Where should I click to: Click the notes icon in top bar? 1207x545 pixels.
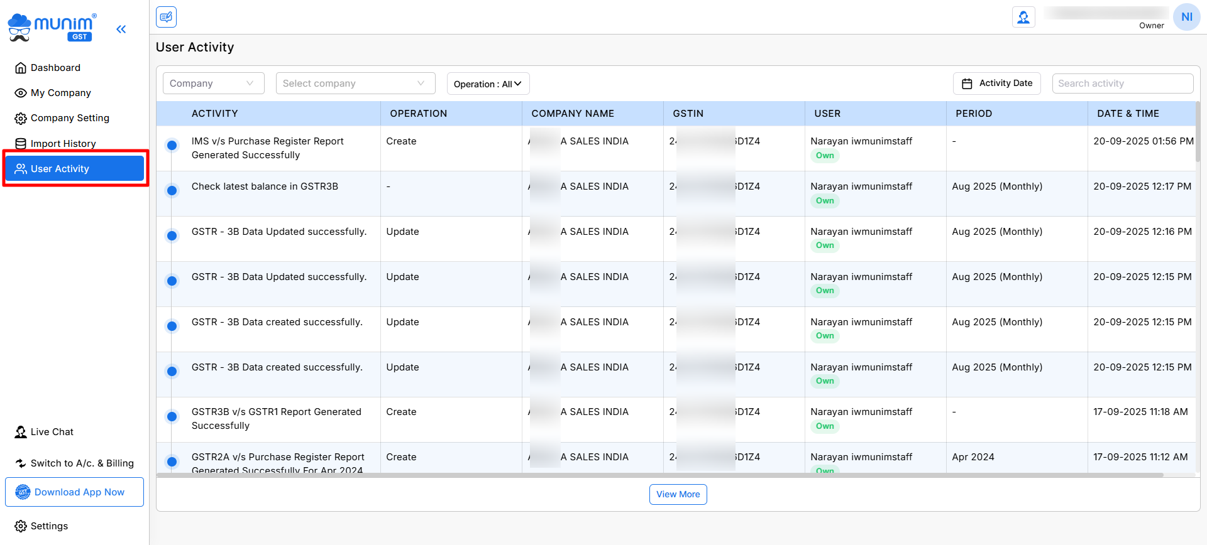click(167, 17)
